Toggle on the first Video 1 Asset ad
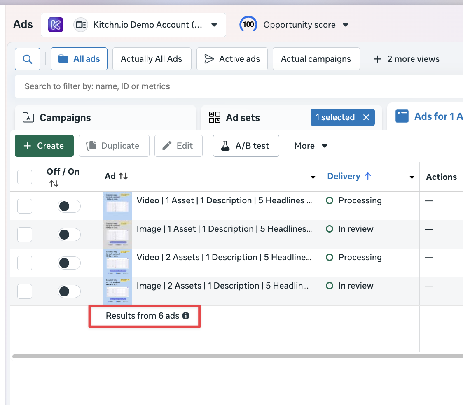 (x=69, y=206)
